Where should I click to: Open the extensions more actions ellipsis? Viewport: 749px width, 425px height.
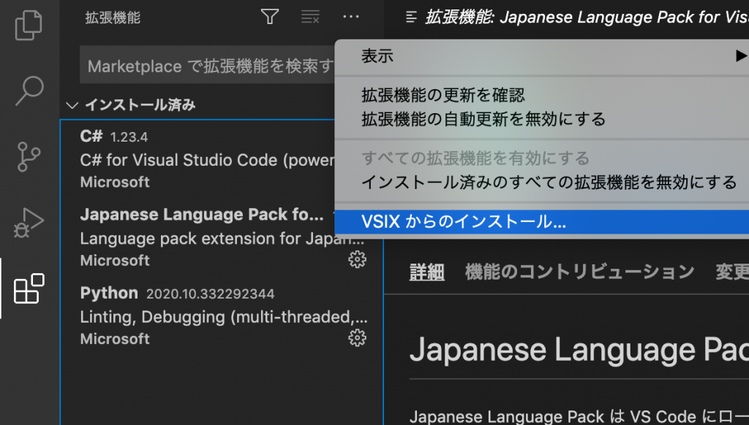pos(350,18)
